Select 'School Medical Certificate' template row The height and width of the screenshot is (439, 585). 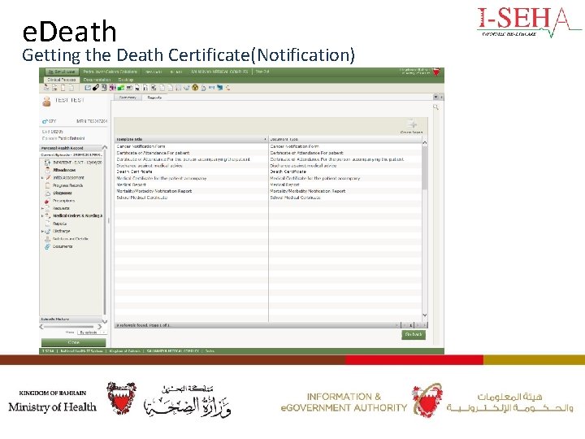(x=191, y=197)
